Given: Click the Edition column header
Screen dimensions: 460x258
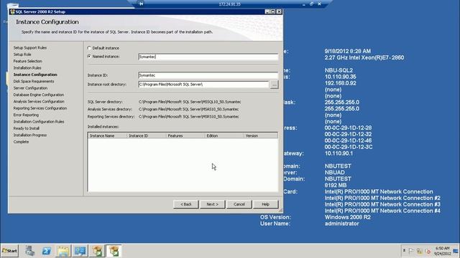Looking at the screenshot, I should click(x=224, y=135).
